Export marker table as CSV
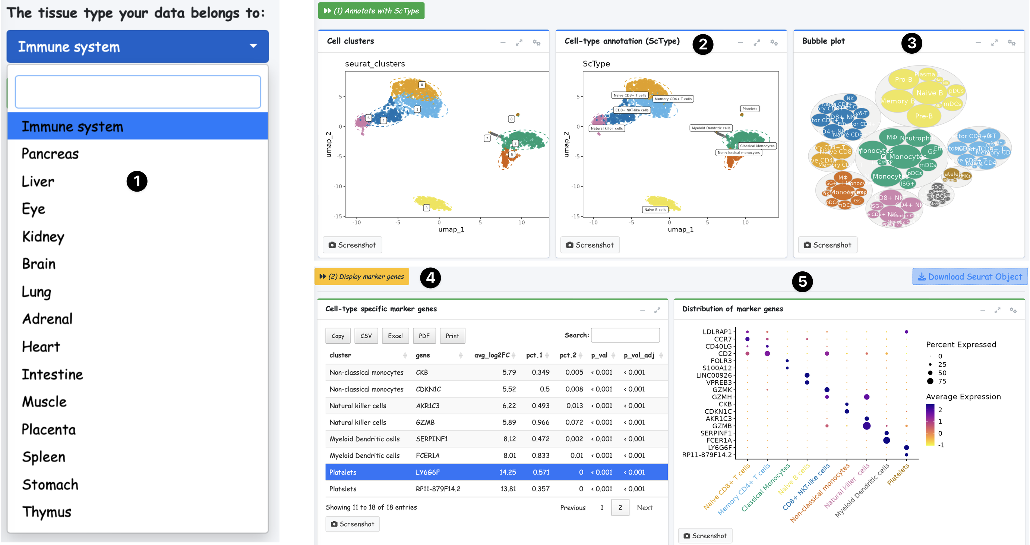 click(x=366, y=336)
